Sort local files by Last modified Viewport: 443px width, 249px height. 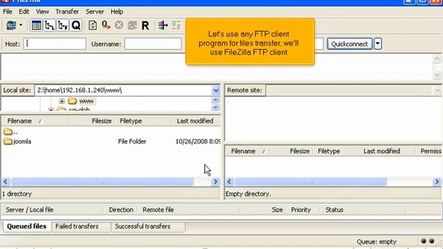coord(195,121)
